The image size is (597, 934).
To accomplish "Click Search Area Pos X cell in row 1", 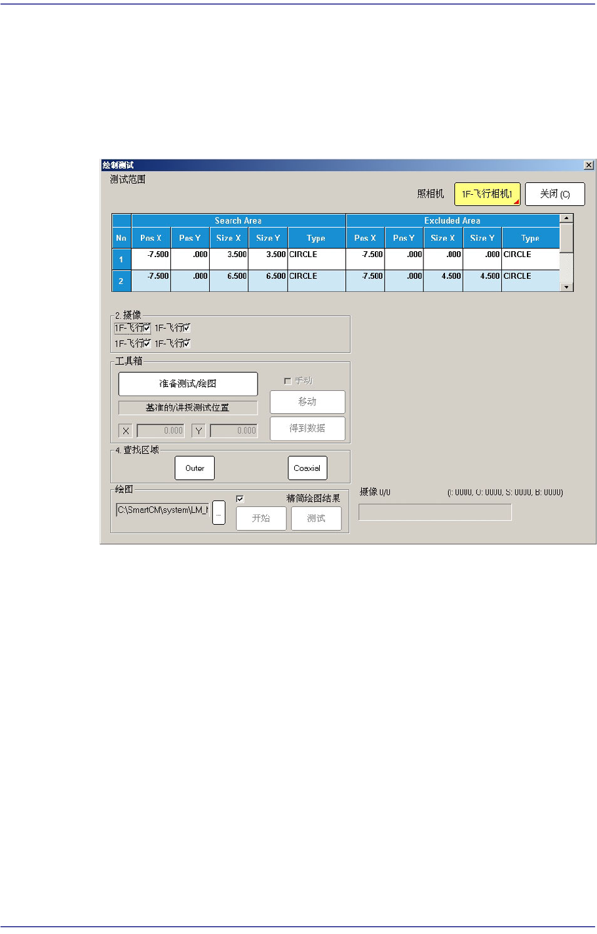I will 151,259.
